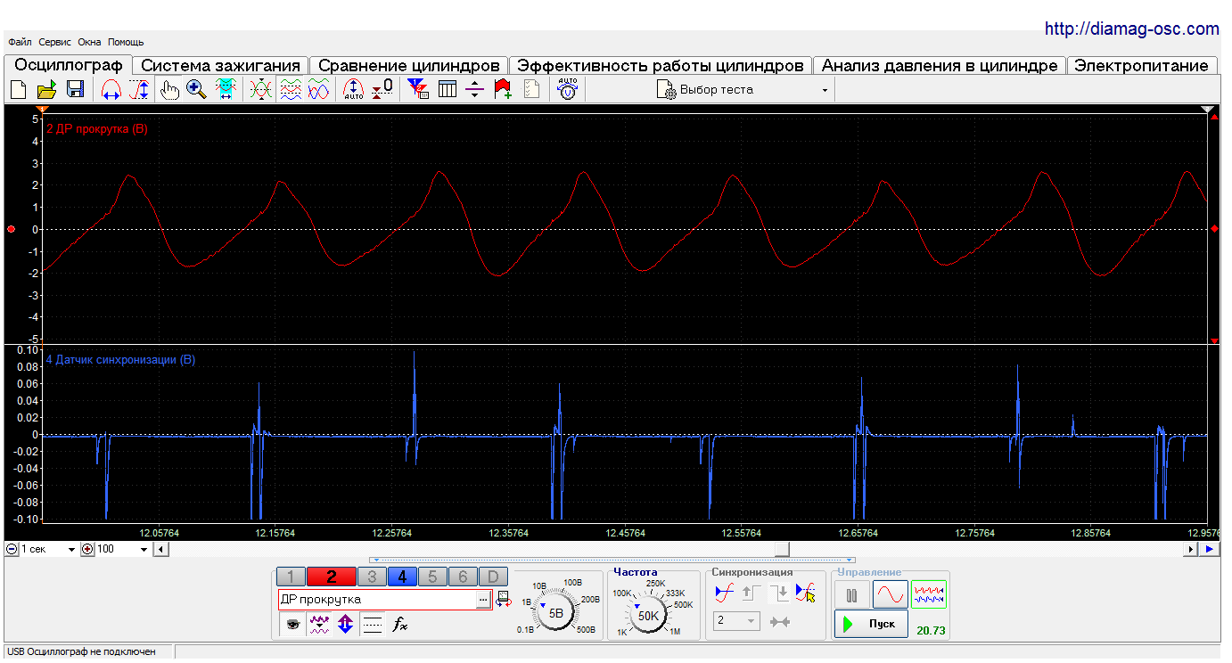This screenshot has height=663, width=1232.
Task: Click the purple line splitter icon
Action: pos(475,89)
